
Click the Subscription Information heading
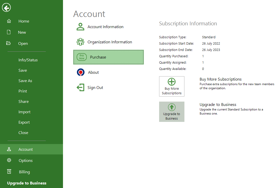[188, 24]
